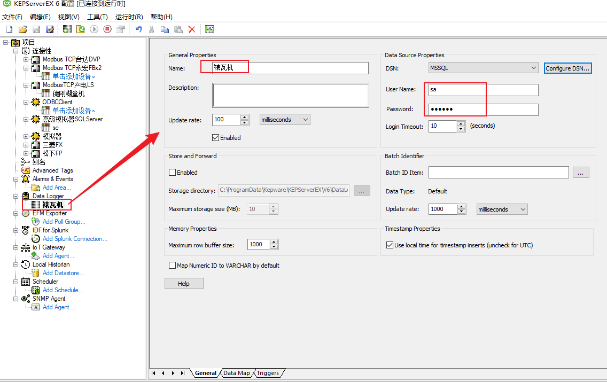This screenshot has height=382, width=607.
Task: Click the apply changes checkmark icon
Action: tap(81, 29)
